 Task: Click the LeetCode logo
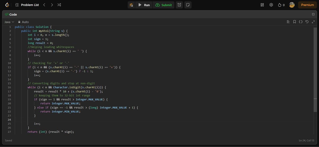[7, 5]
